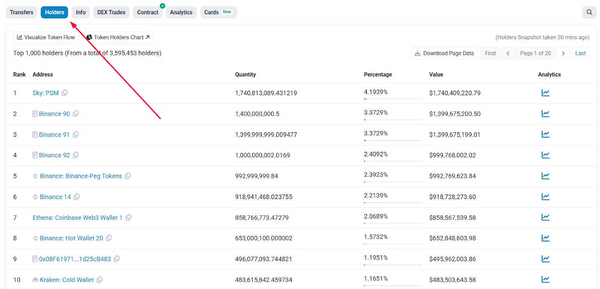Open the Kraken: Cold Wallet address

67,280
